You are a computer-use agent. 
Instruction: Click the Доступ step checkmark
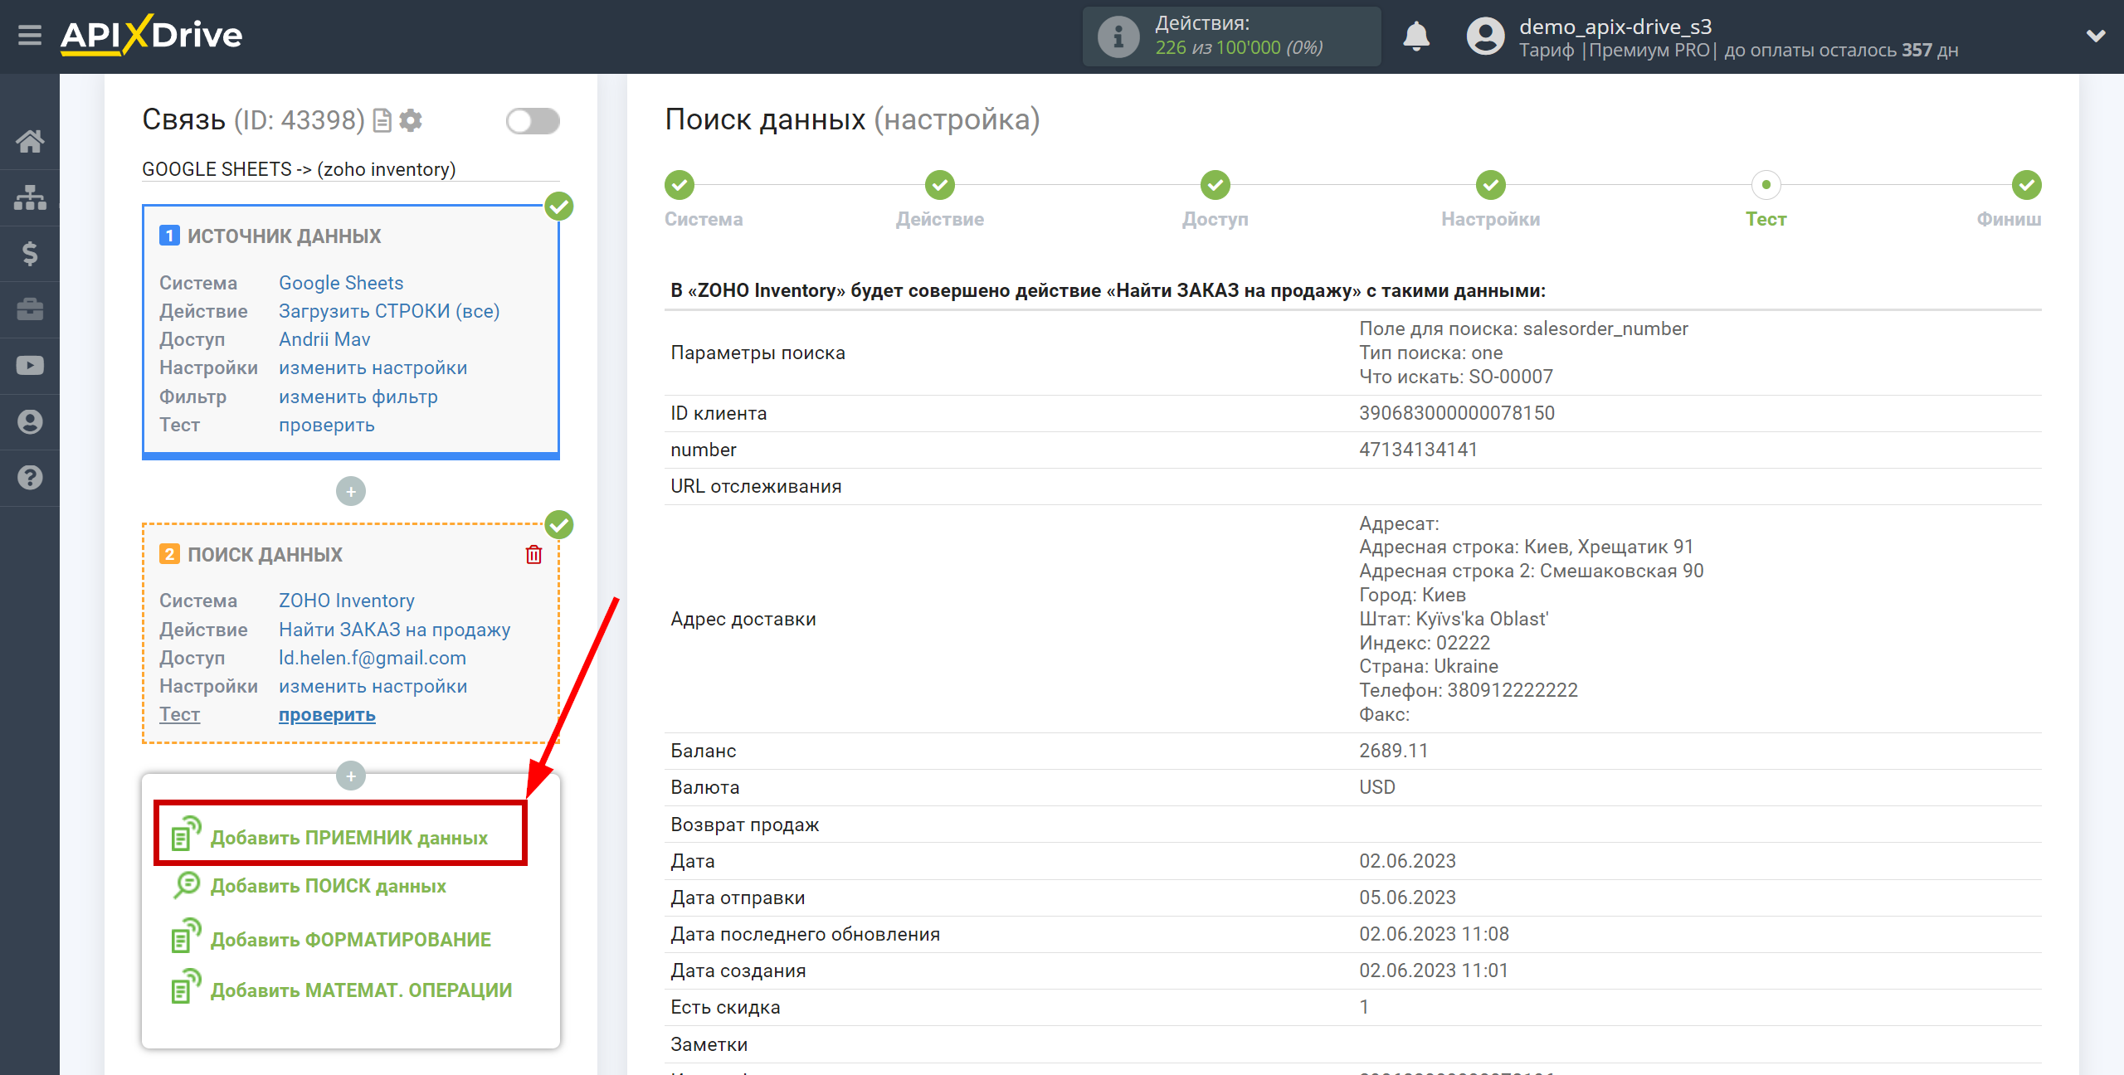coord(1215,185)
